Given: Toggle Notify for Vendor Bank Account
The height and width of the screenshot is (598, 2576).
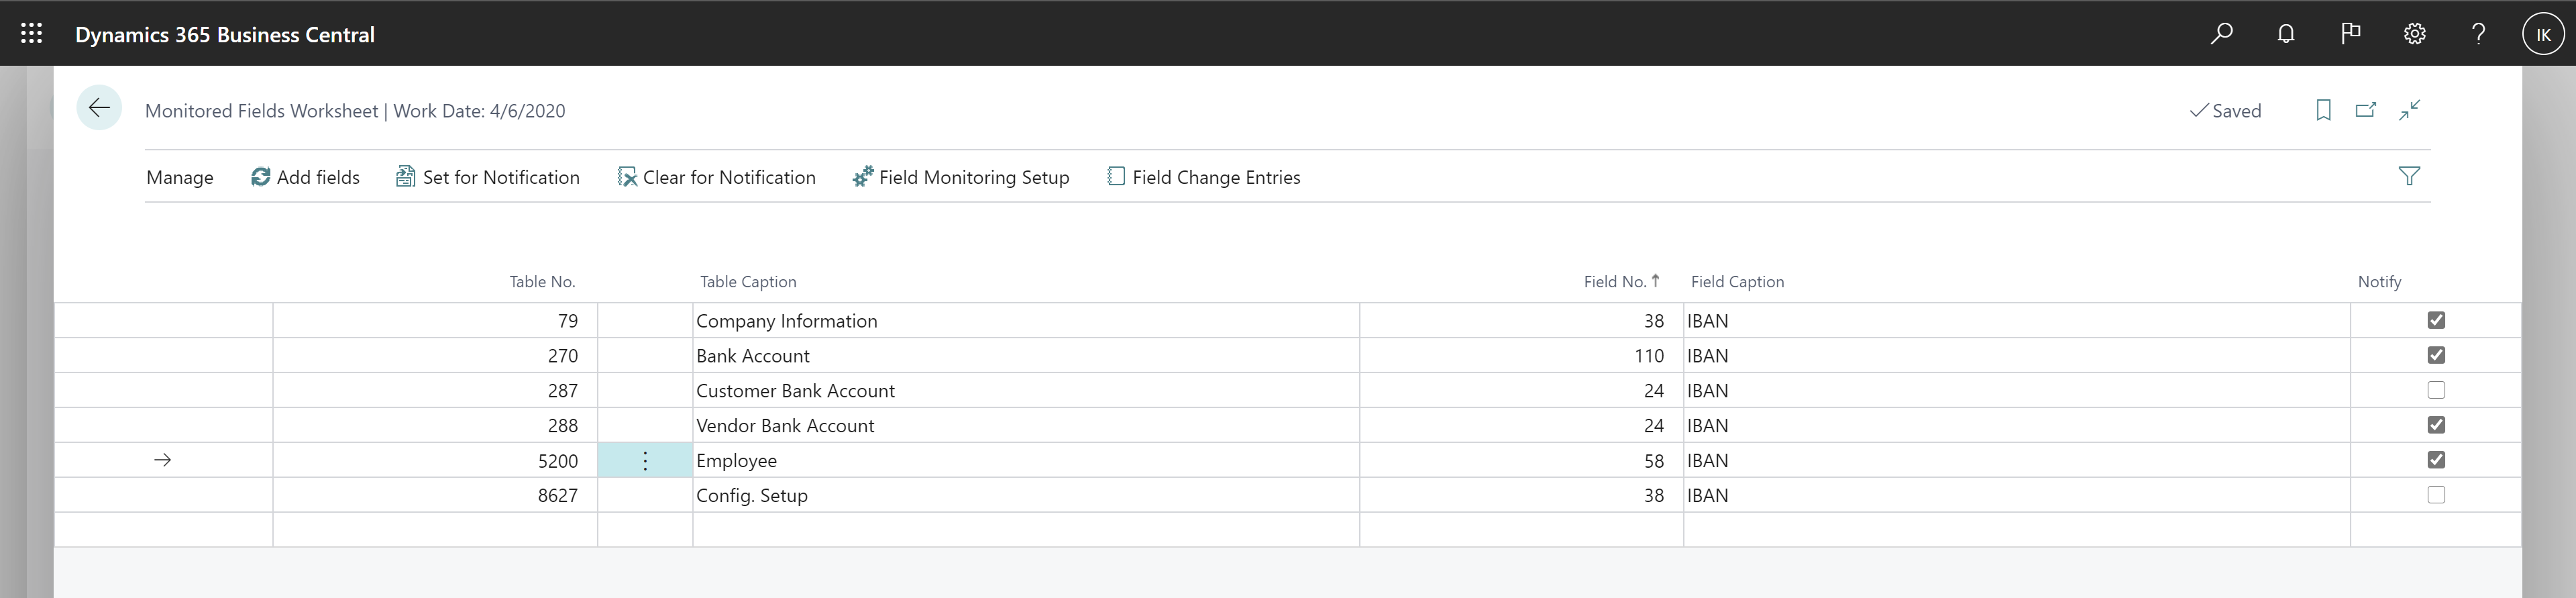Looking at the screenshot, I should pos(2436,425).
